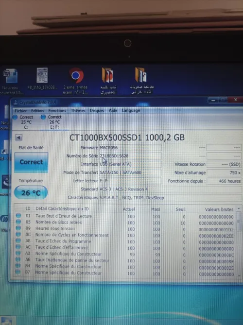
Task: Click status icon of row B4
Action: tap(18, 266)
